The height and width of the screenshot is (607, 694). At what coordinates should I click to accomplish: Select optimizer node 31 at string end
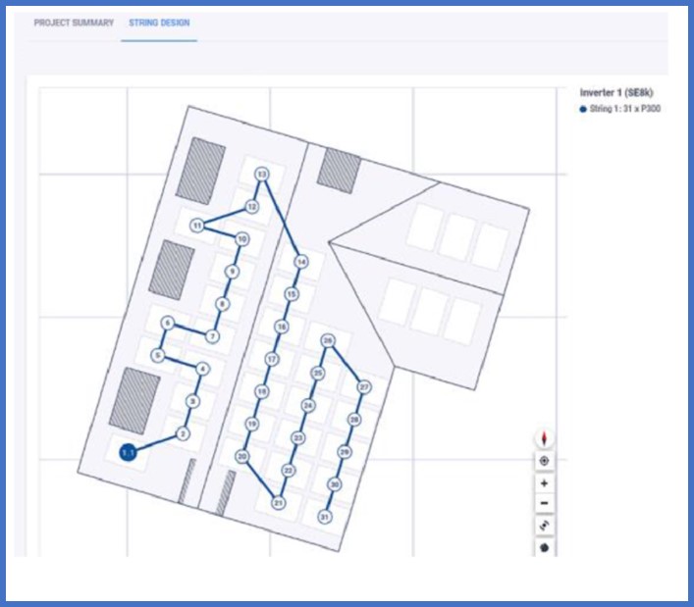[325, 517]
